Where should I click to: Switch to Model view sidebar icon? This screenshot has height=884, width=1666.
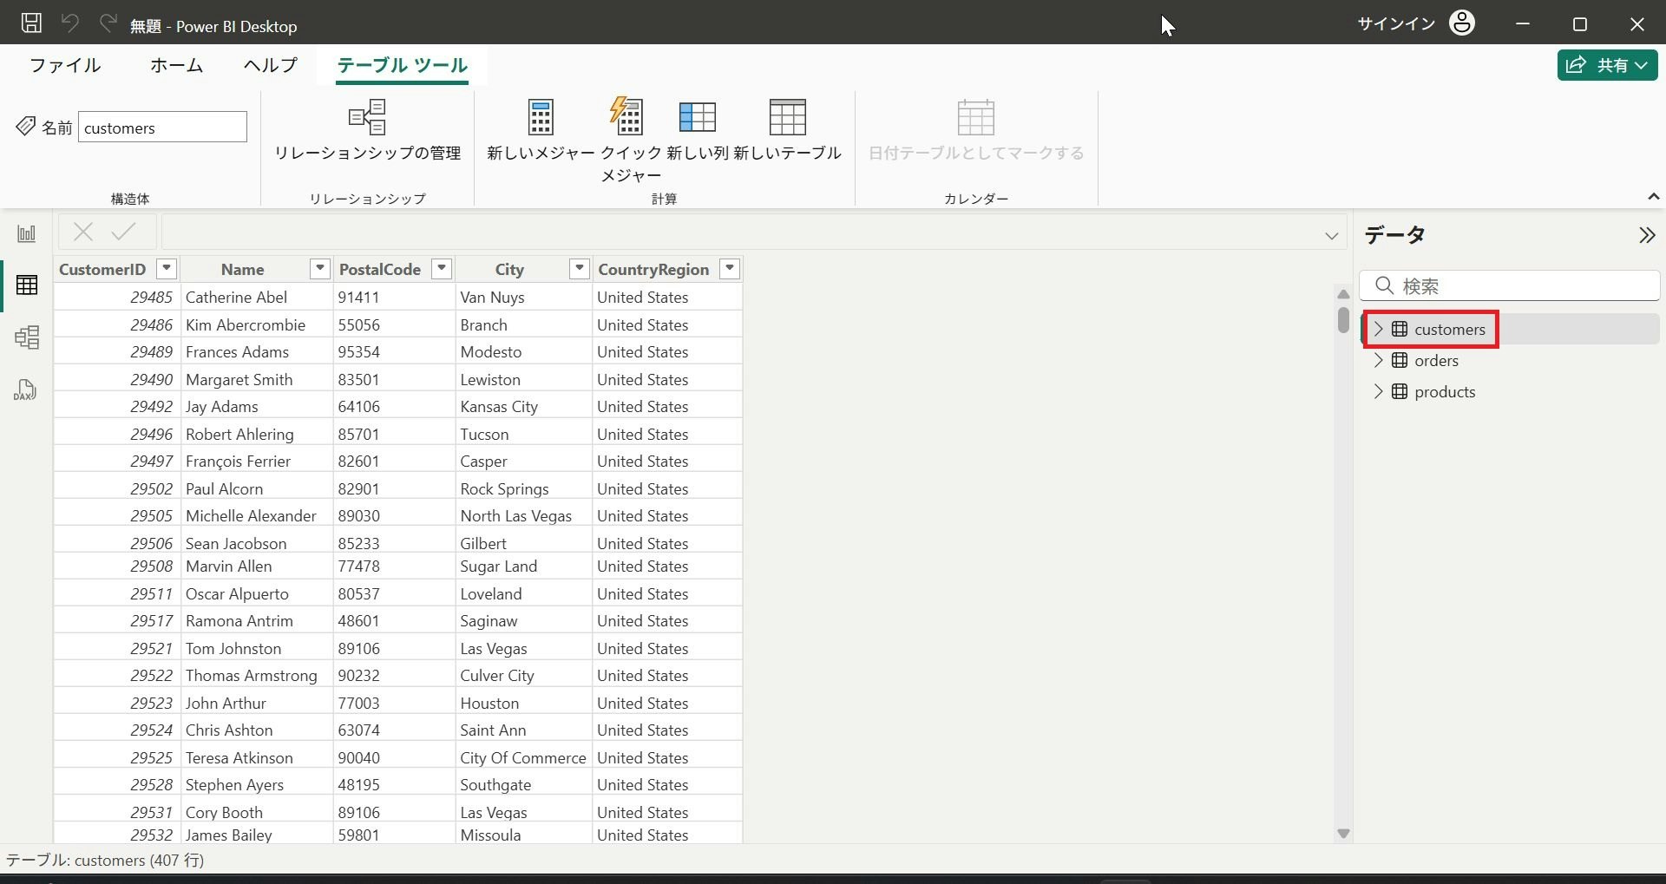(x=27, y=337)
